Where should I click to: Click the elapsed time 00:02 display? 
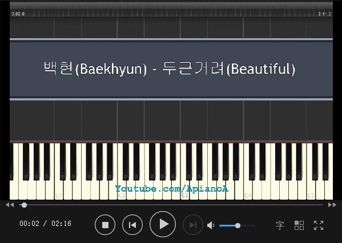(x=30, y=224)
